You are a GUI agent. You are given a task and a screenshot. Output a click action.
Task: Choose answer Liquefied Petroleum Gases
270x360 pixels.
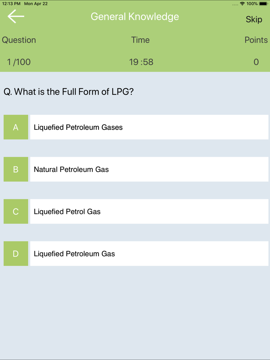point(149,127)
